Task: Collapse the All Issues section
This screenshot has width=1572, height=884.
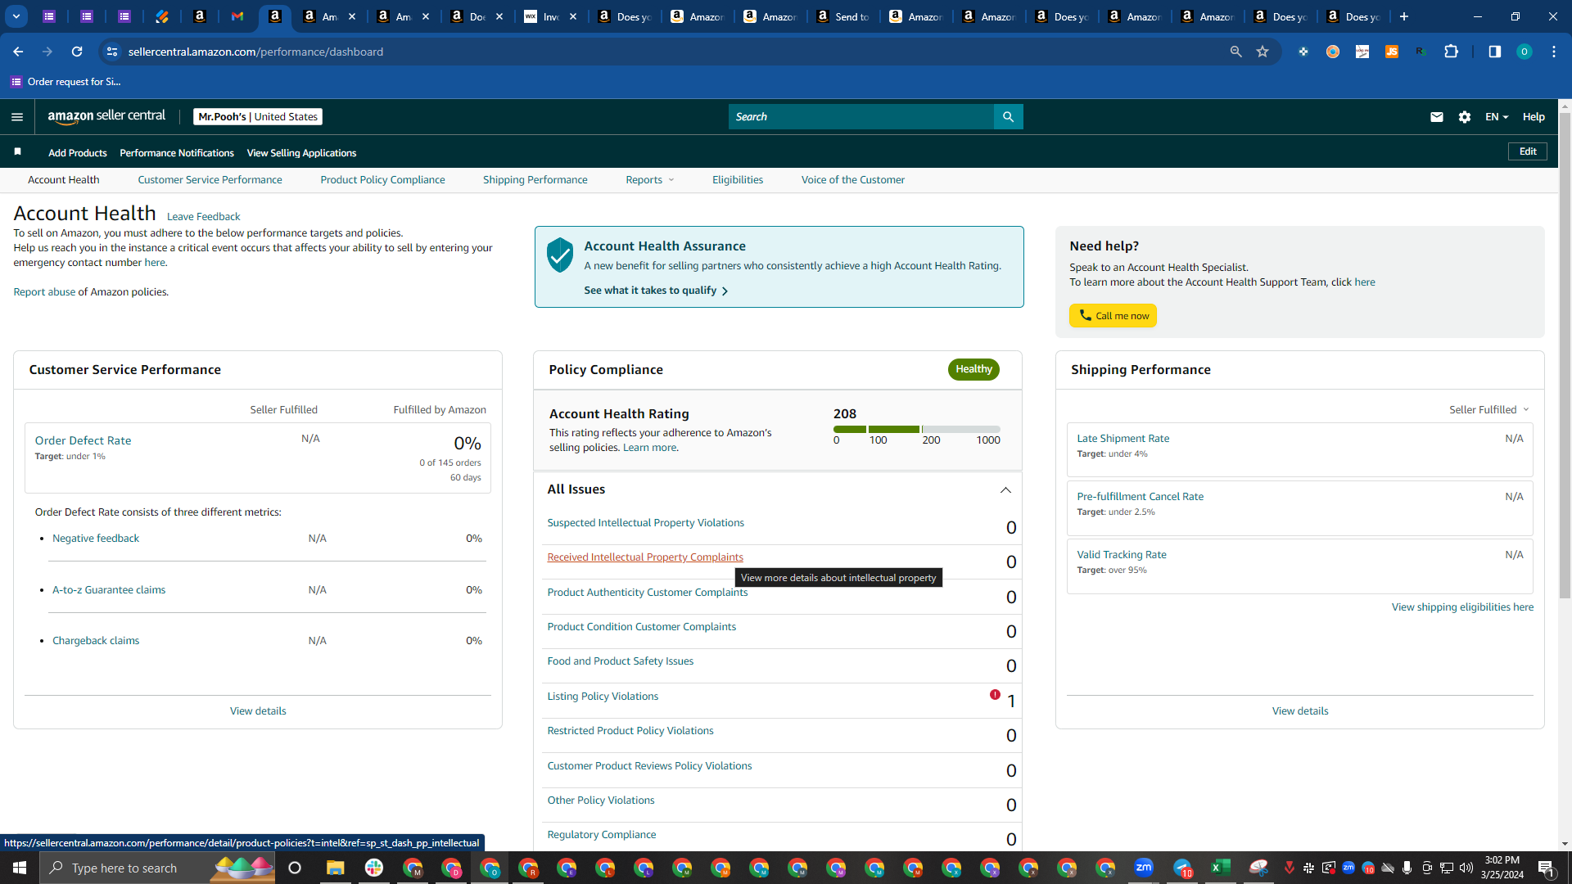Action: pos(1005,489)
